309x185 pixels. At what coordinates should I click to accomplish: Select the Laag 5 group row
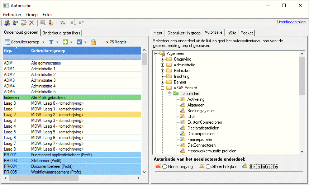(72, 132)
